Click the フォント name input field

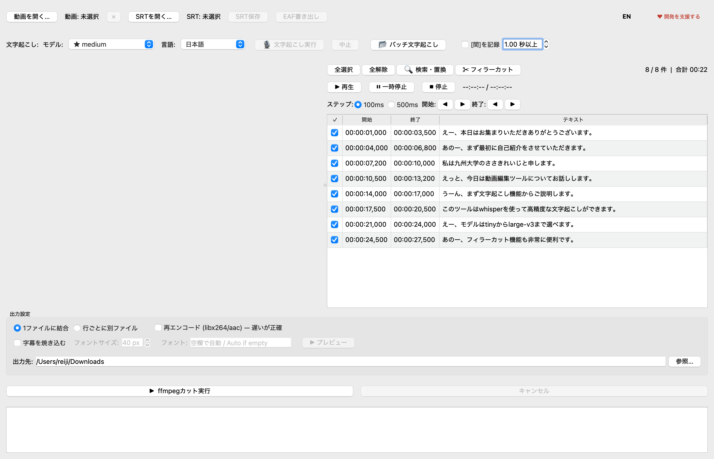pyautogui.click(x=240, y=343)
